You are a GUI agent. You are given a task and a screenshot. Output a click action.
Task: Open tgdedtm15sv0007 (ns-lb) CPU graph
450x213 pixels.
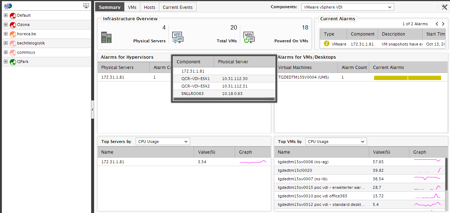click(x=427, y=179)
